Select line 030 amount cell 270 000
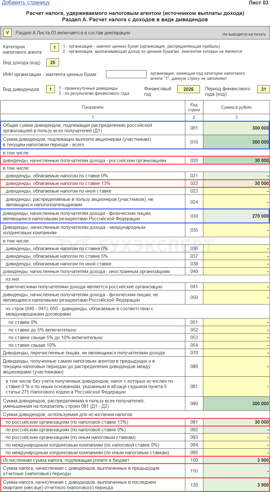270x492 pixels. (x=236, y=216)
